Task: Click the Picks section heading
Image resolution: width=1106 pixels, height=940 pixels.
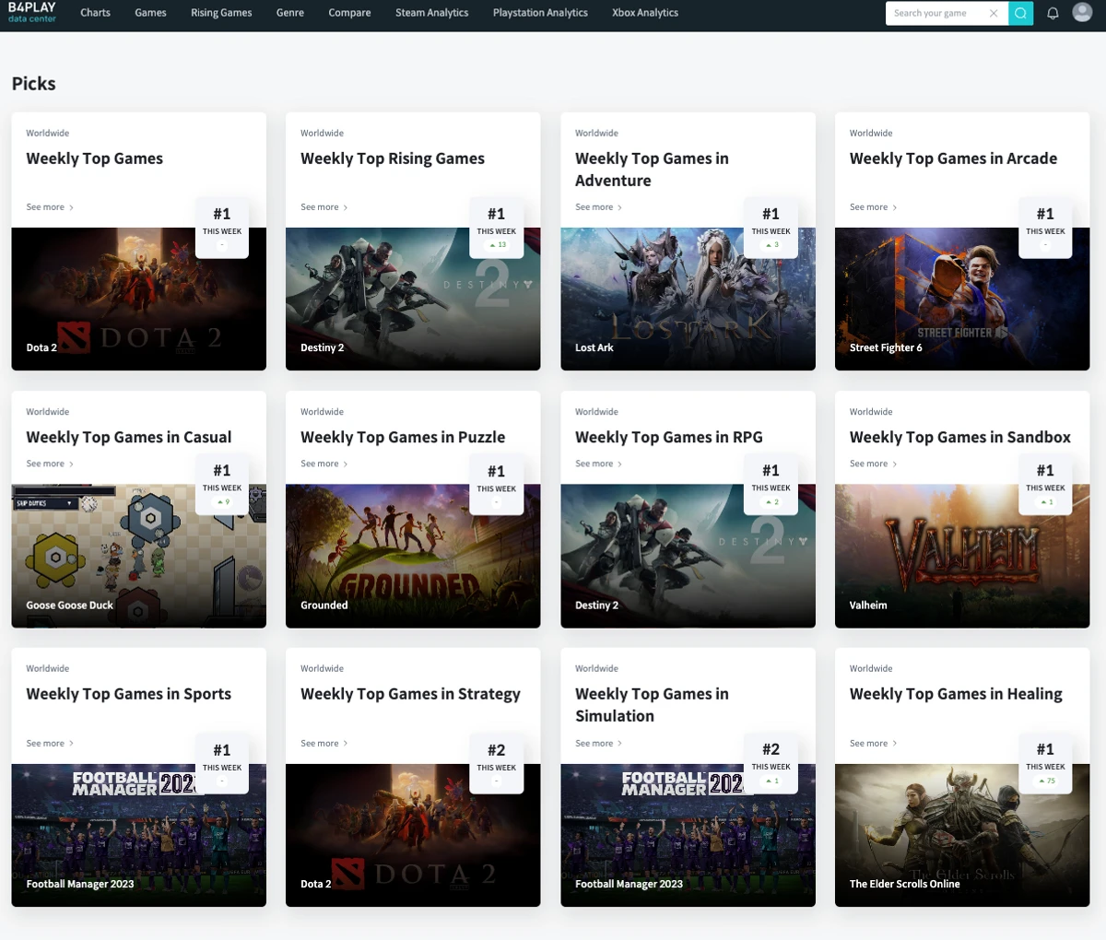Action: pyautogui.click(x=34, y=84)
